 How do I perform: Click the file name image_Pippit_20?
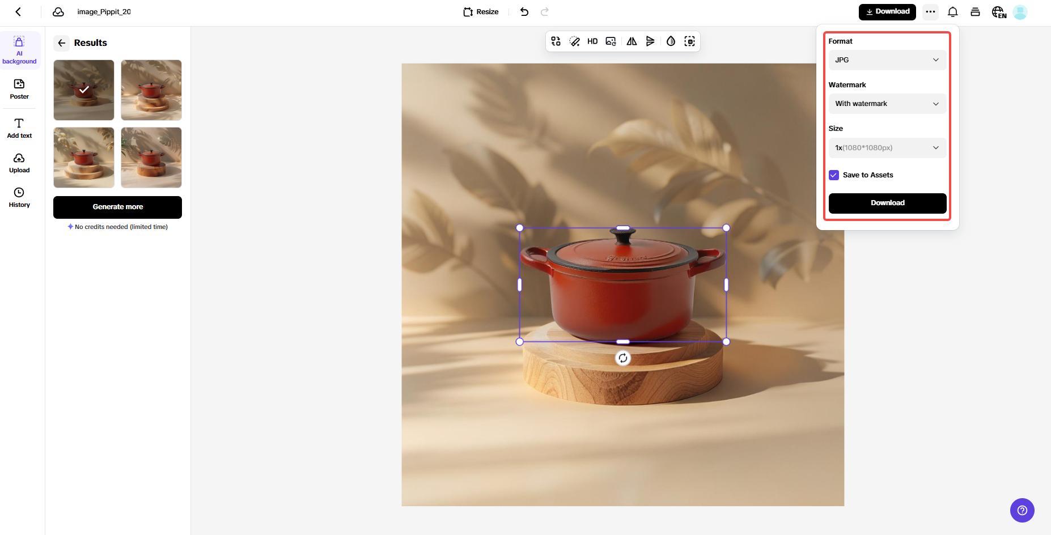pyautogui.click(x=104, y=12)
